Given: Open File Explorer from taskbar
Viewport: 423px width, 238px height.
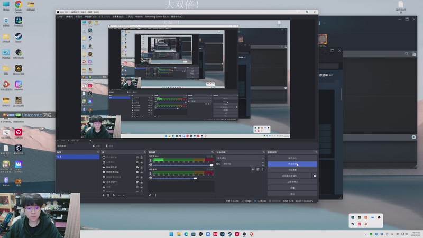Looking at the screenshot, I should tap(179, 234).
